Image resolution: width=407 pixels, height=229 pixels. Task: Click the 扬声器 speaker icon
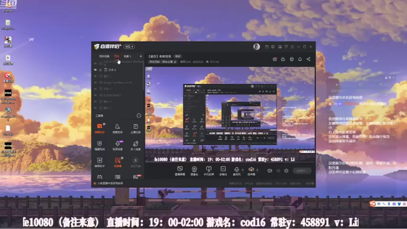[251, 170]
